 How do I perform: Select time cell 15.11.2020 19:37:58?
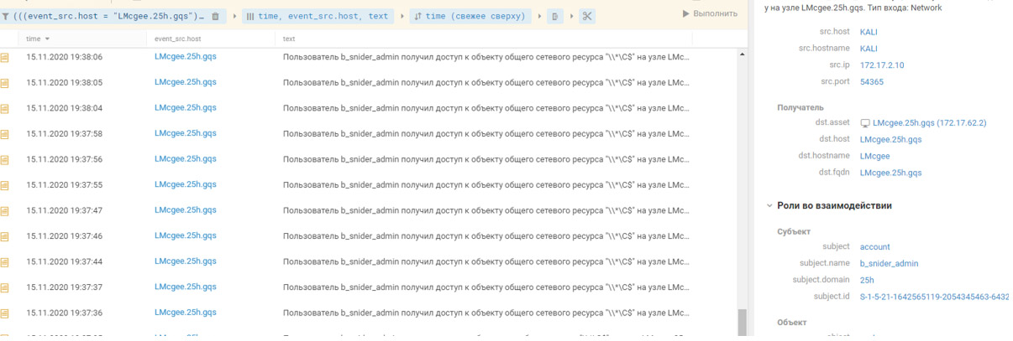tap(64, 134)
